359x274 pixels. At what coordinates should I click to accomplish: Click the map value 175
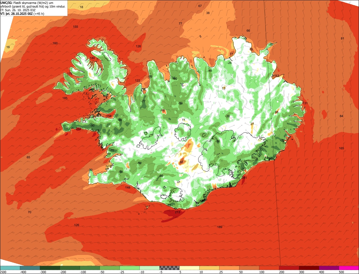tap(69, 74)
